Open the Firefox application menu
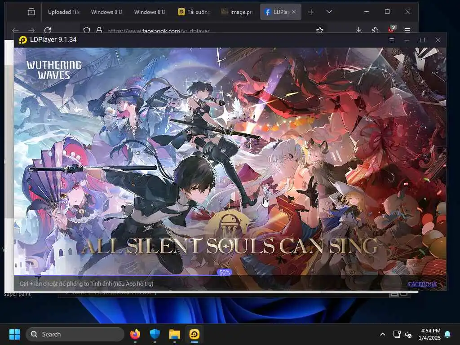The image size is (460, 345). [407, 30]
